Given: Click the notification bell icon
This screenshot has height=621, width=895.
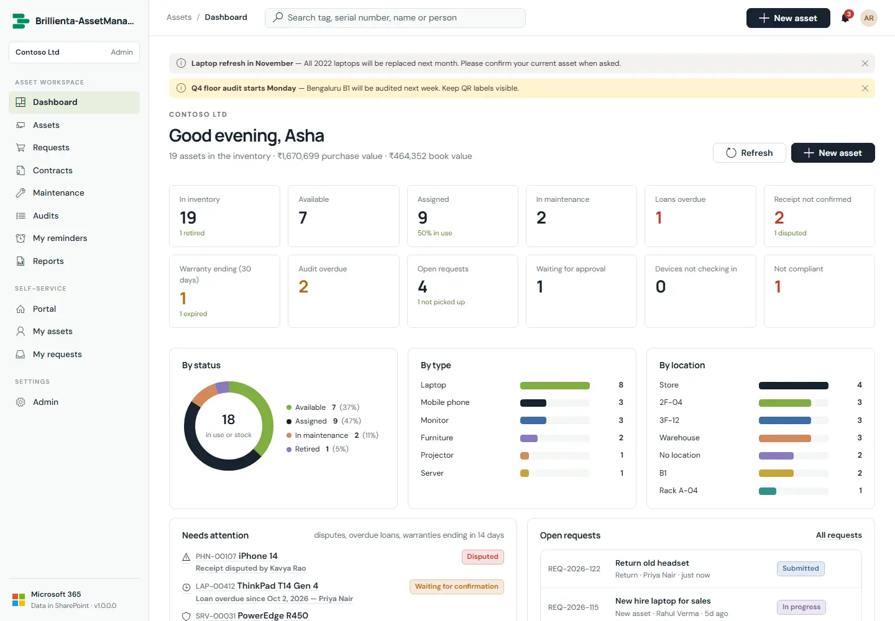Looking at the screenshot, I should (x=845, y=18).
